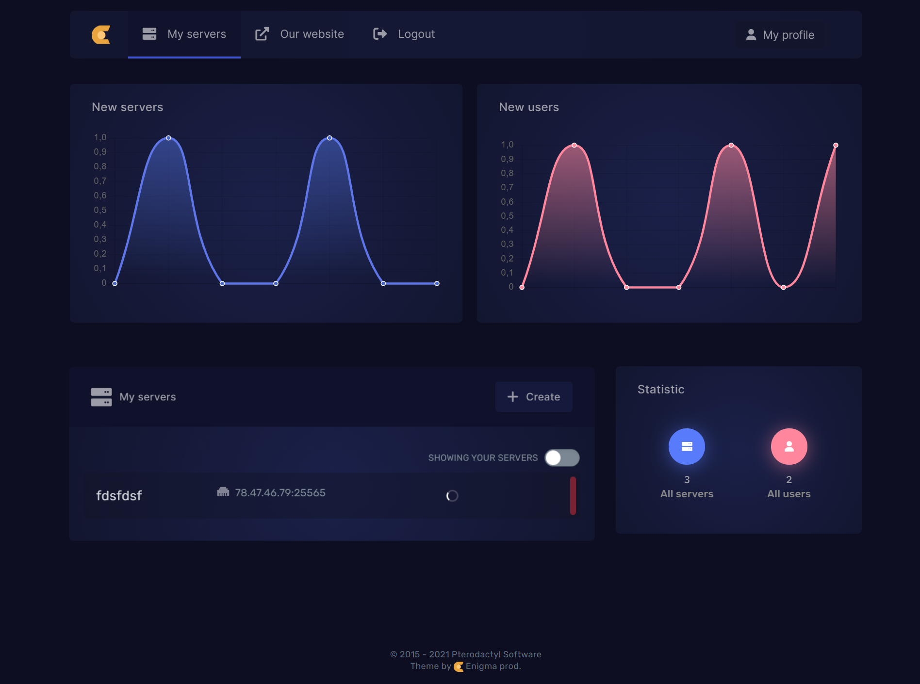Click the server stack icon in navbar
Screen dimensions: 920x684
click(x=149, y=34)
